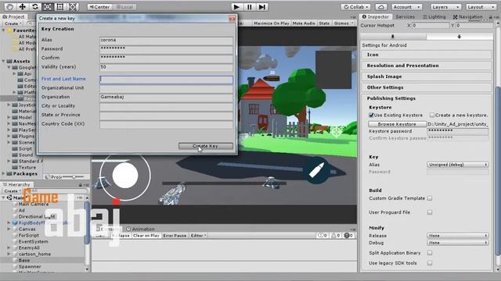Select the Android platform settings tab icon

459,37
